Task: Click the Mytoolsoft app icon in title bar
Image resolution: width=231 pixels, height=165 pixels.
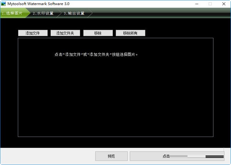Action: (3, 4)
